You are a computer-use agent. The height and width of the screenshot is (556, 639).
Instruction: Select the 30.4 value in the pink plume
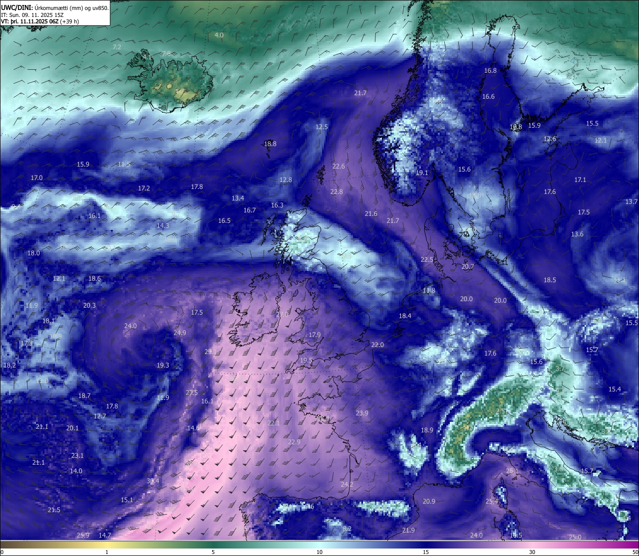click(153, 481)
